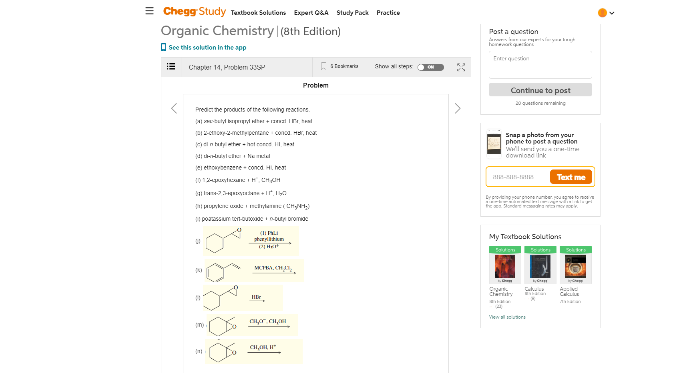Open the Organic Chemistry textbook thumbnail
Viewport: 699px width, 373px height.
pos(505,266)
